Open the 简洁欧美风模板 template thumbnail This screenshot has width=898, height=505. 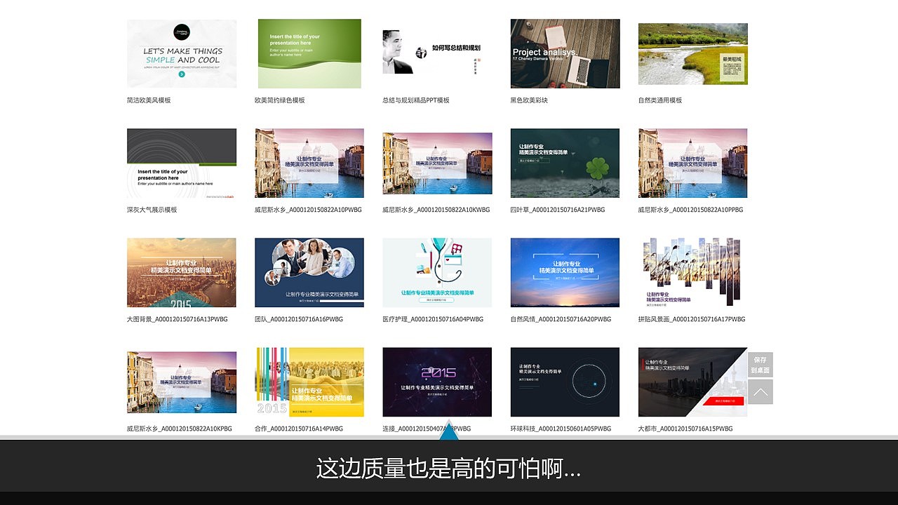[182, 53]
